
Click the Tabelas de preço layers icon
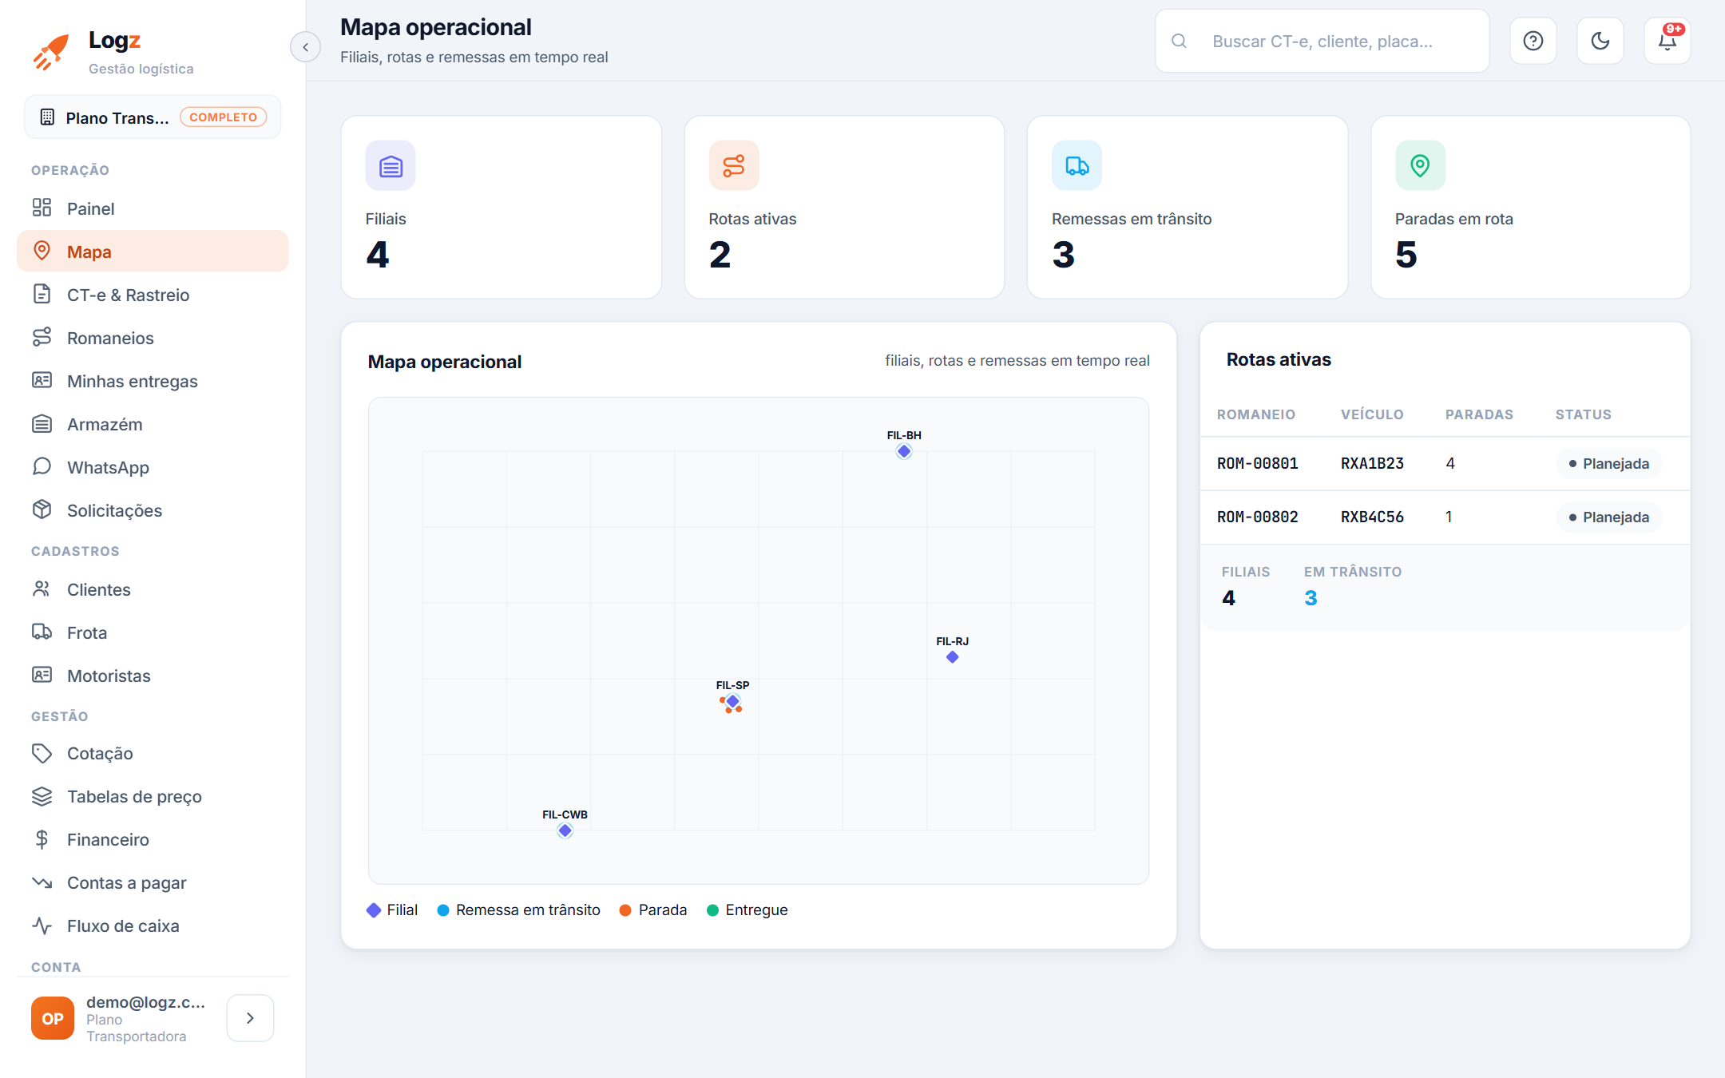[42, 795]
